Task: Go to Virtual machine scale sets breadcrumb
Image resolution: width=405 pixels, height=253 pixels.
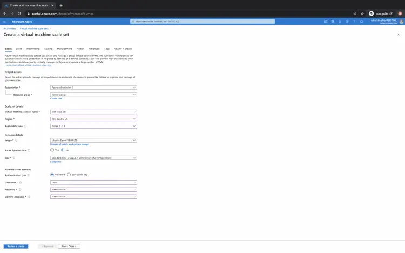Action: pos(34,29)
